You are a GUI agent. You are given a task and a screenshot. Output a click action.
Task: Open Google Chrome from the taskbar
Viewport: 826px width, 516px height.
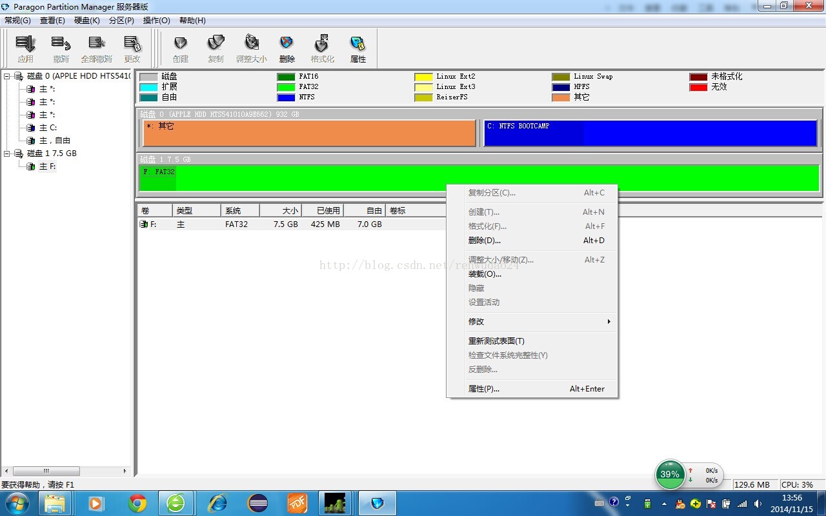click(x=137, y=503)
